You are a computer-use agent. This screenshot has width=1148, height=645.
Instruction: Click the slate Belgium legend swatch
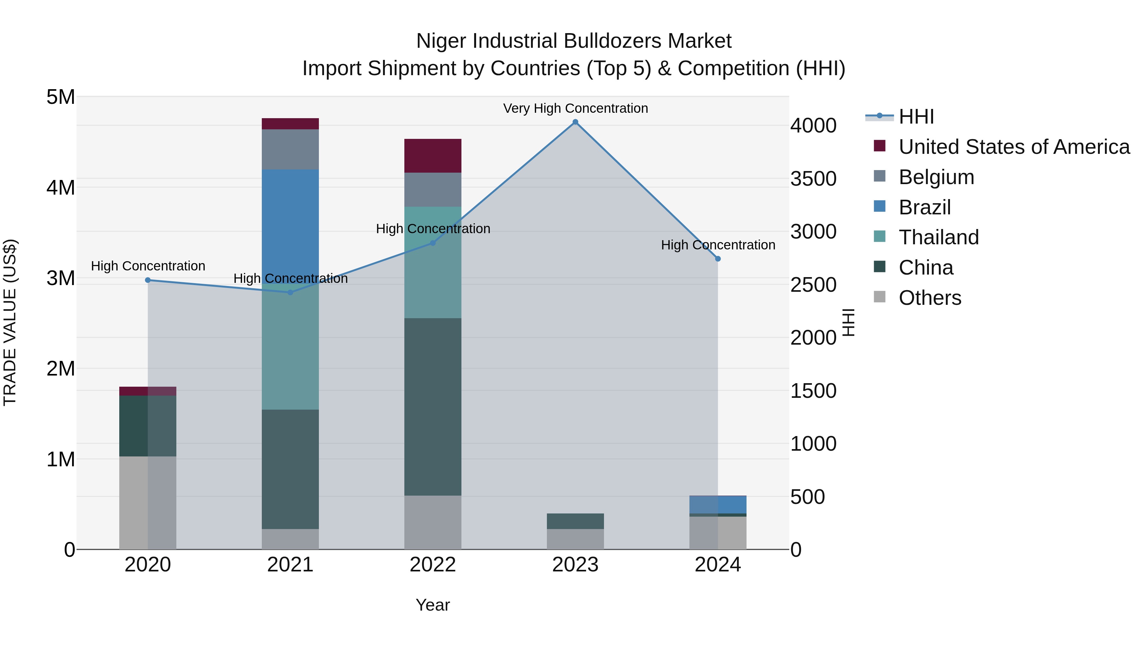880,176
